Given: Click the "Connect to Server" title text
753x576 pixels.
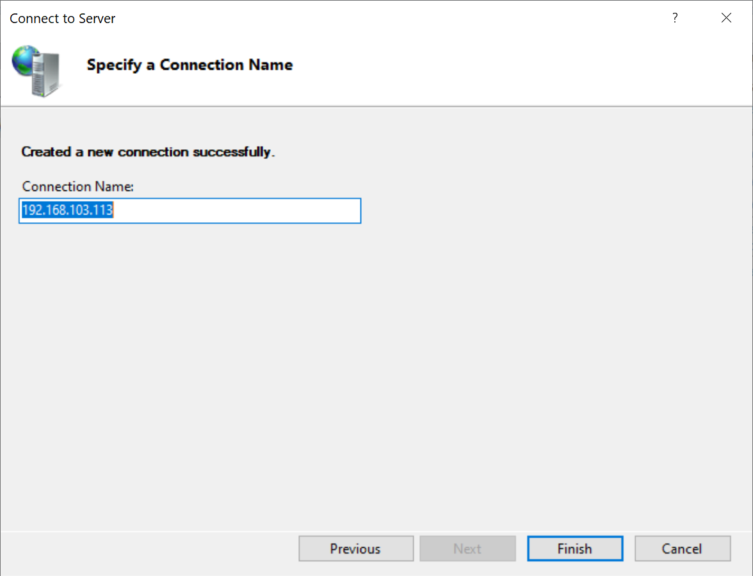Looking at the screenshot, I should (63, 19).
